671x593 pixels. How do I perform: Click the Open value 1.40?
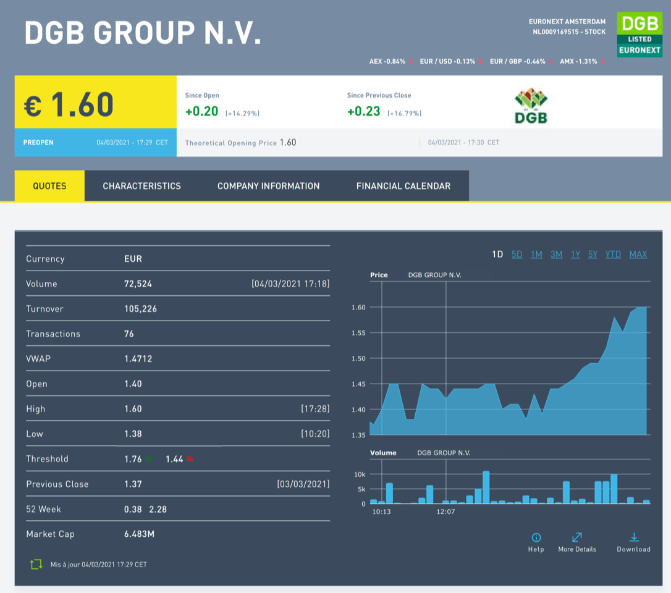pos(133,384)
